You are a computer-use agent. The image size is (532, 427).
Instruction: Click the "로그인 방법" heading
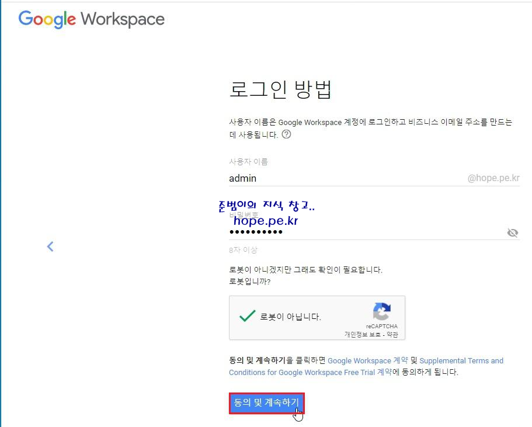pos(280,89)
